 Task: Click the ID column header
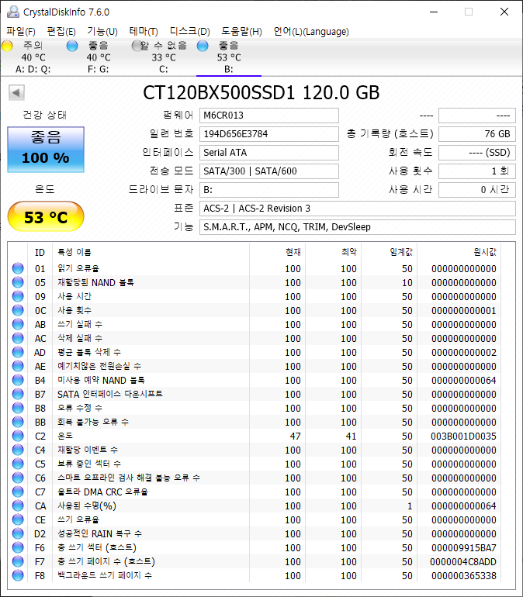point(40,252)
